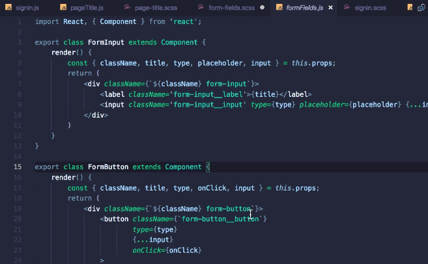428x264 pixels.
Task: Click 'form-input__input' string on line 9
Action: (x=208, y=105)
